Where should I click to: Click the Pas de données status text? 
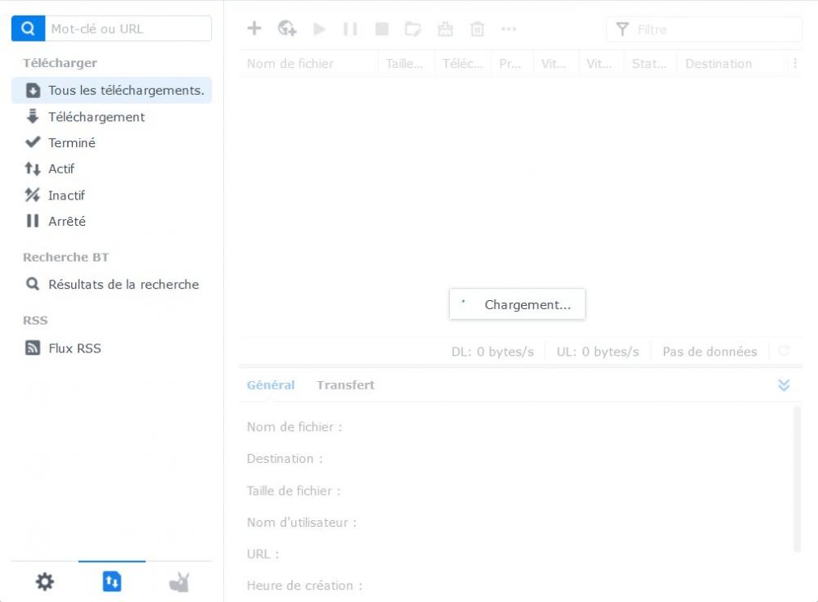709,352
